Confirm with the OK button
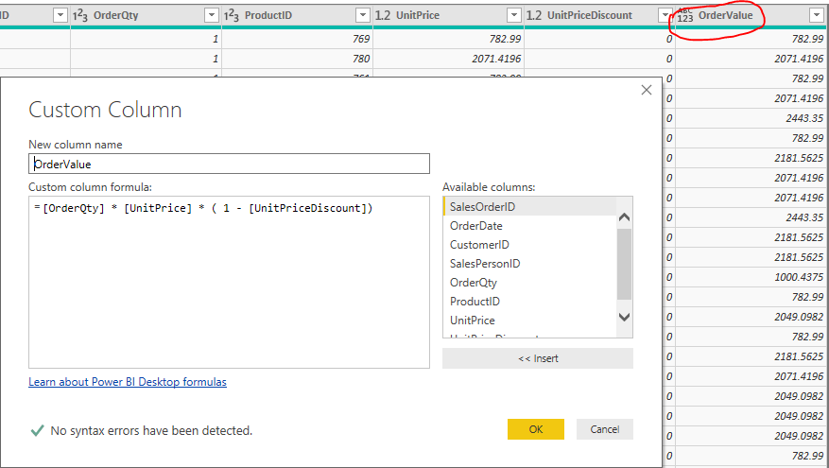 [536, 429]
